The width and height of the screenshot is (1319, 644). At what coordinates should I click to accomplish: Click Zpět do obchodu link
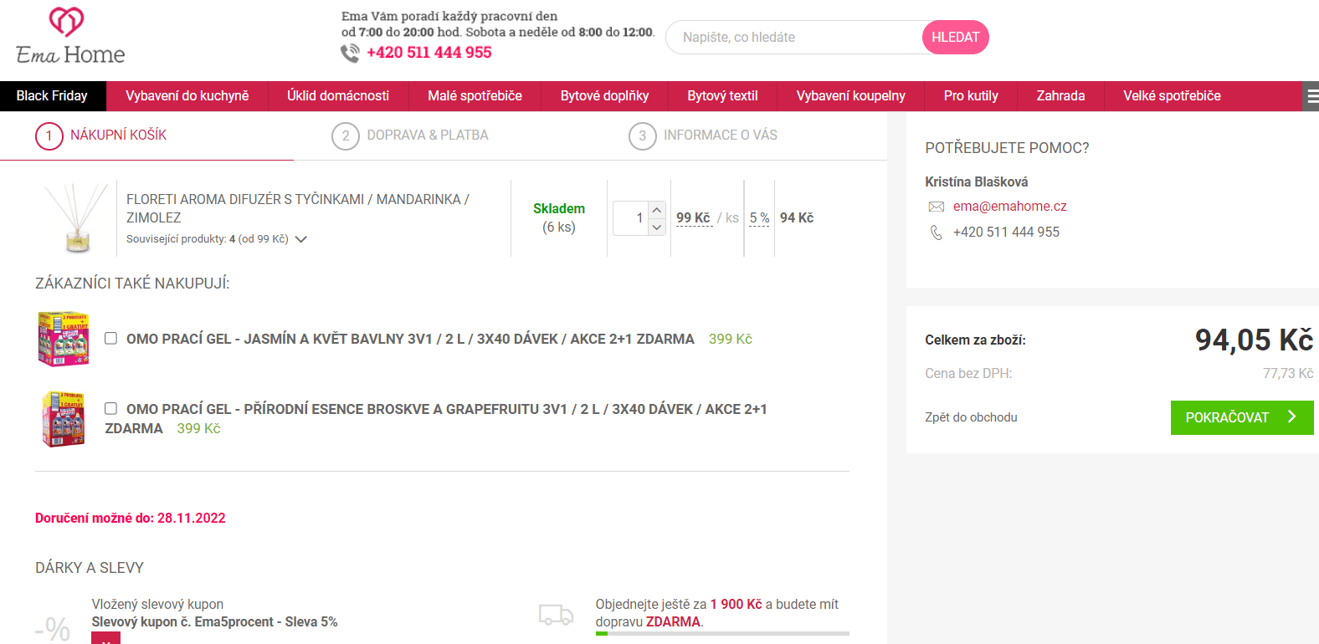coord(971,417)
